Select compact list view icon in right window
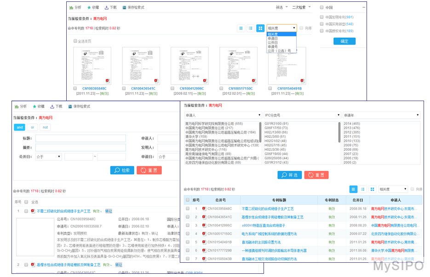This screenshot has width=430, height=277. tap(363, 189)
